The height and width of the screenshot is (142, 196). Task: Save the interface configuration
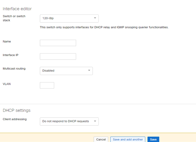click(x=153, y=140)
